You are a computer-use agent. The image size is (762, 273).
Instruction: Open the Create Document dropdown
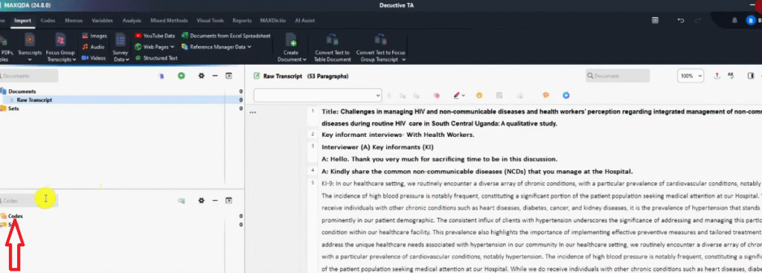(x=304, y=60)
